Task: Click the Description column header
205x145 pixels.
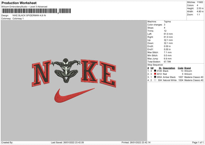Action: [169, 68]
